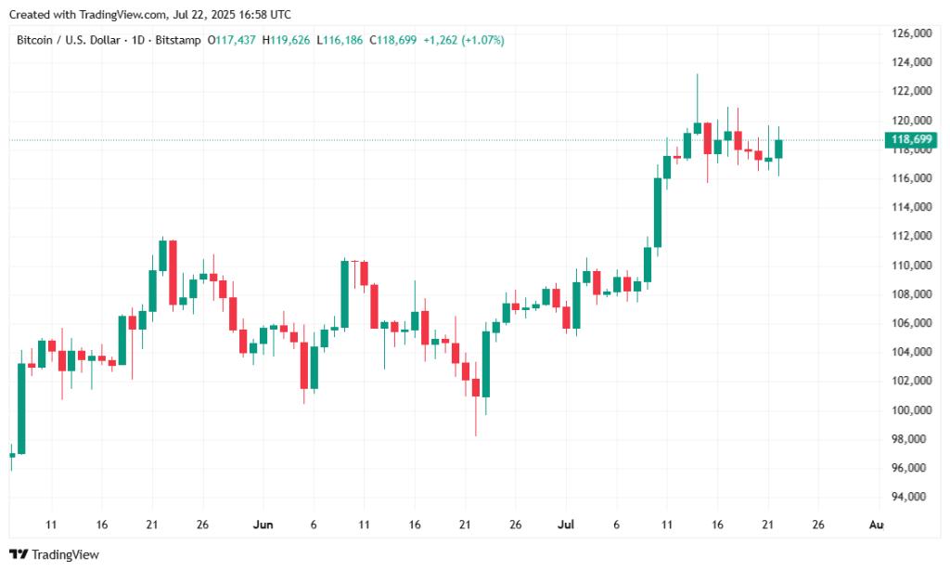The width and height of the screenshot is (950, 571).
Task: Click the 1D interval label
Action: tap(138, 40)
